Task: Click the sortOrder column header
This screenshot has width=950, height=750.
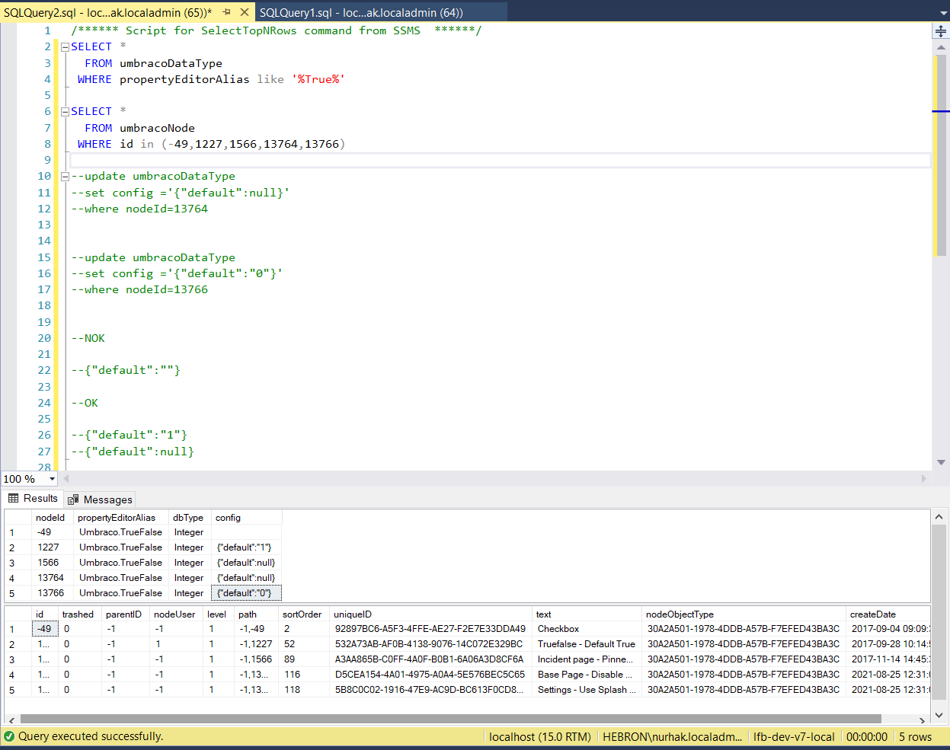Action: (x=304, y=614)
